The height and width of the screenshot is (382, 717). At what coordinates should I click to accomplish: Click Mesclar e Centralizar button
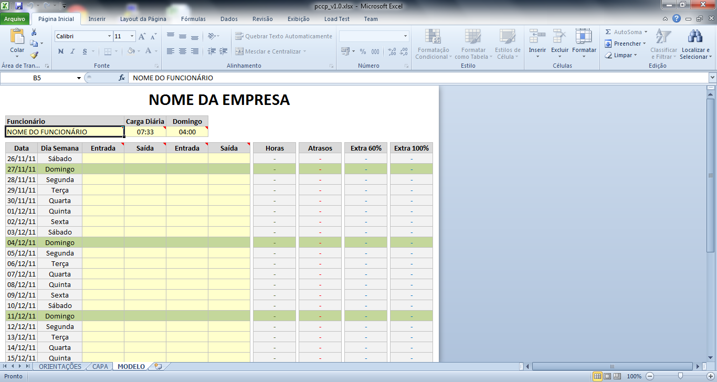coord(267,51)
